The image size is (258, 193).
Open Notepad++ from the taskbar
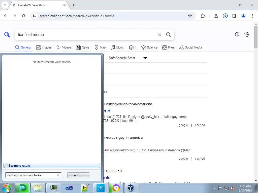[85, 188]
